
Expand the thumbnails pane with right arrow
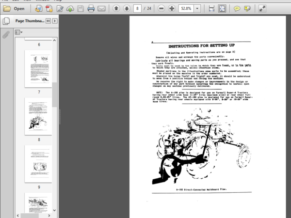55,21
